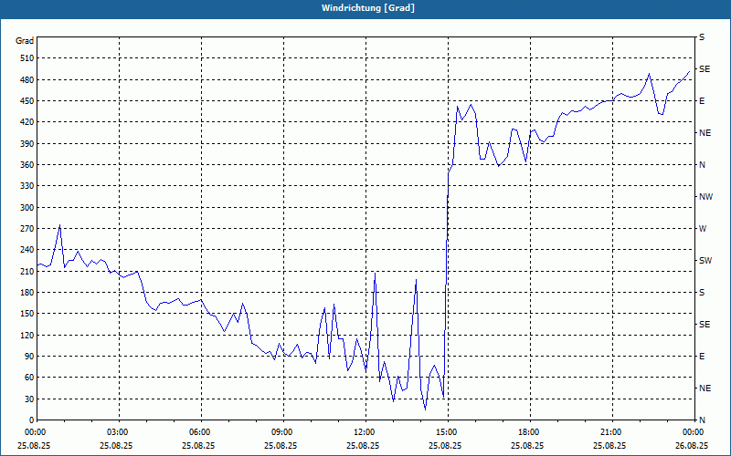Click the SE compass label near the 135 level

point(705,325)
